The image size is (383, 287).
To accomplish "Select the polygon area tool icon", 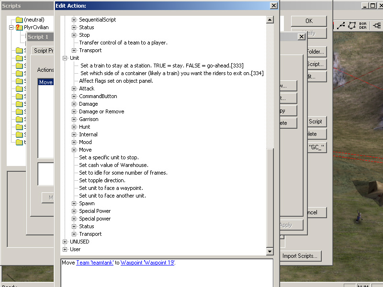I will [353, 25].
